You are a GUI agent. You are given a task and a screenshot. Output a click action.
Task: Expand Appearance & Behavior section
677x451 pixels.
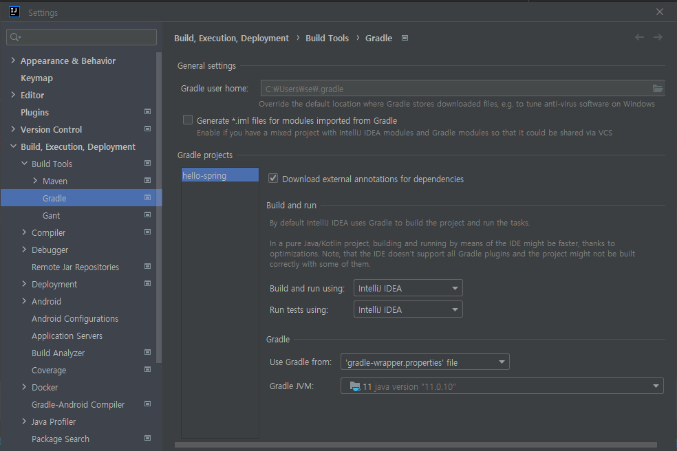[x=13, y=60]
